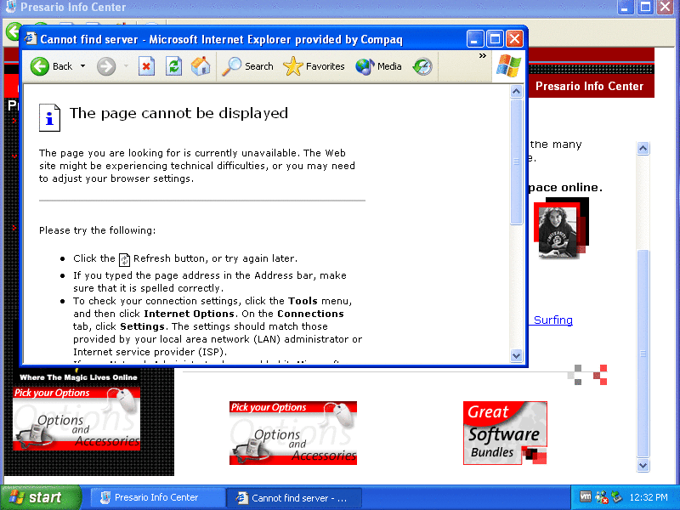Click the Presario Info Center title bar icon
The image size is (680, 510).
pos(10,7)
